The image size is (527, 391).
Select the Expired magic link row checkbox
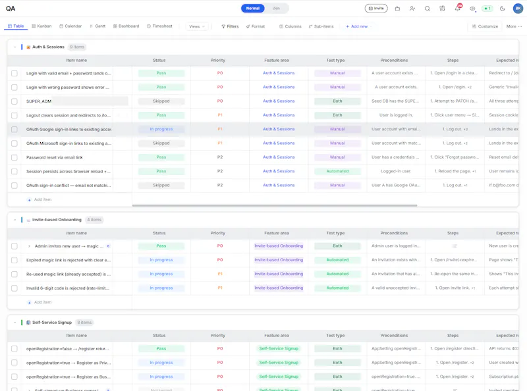[x=14, y=260]
